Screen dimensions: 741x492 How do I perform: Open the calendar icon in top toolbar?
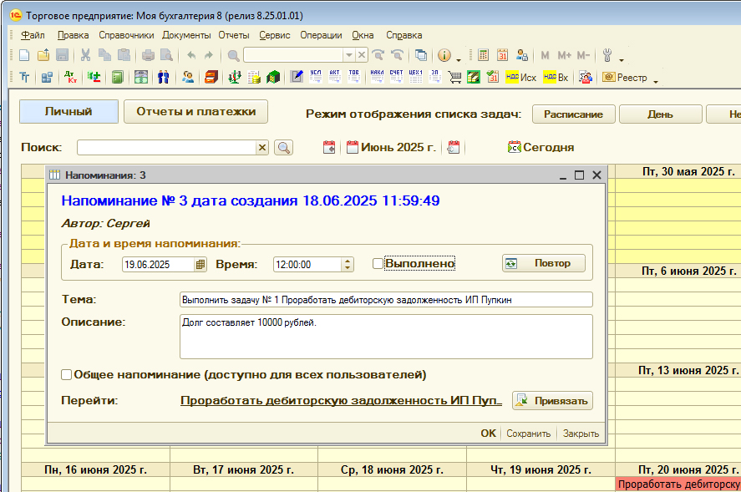point(502,55)
